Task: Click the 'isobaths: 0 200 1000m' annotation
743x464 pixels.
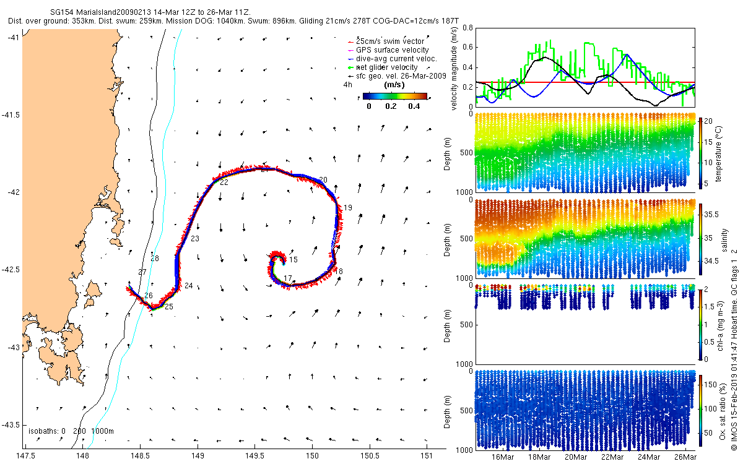Action: pyautogui.click(x=71, y=431)
